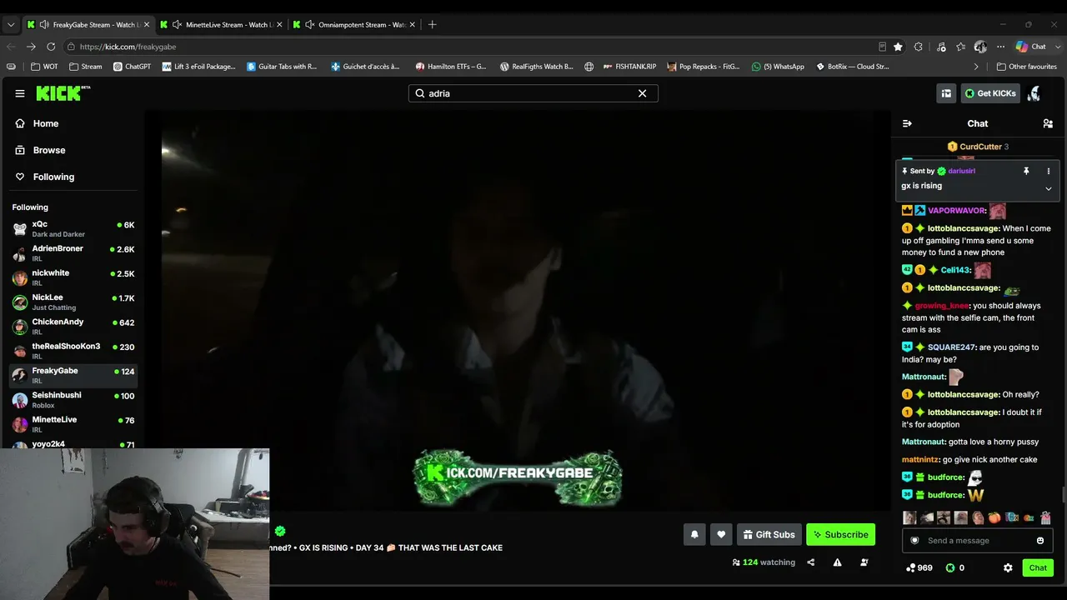
Task: Open xQc's channel from Following list
Action: tap(73, 229)
